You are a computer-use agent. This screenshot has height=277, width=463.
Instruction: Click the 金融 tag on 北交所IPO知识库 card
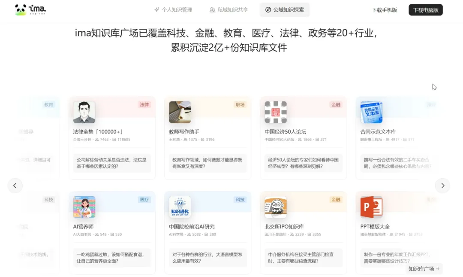(336, 199)
